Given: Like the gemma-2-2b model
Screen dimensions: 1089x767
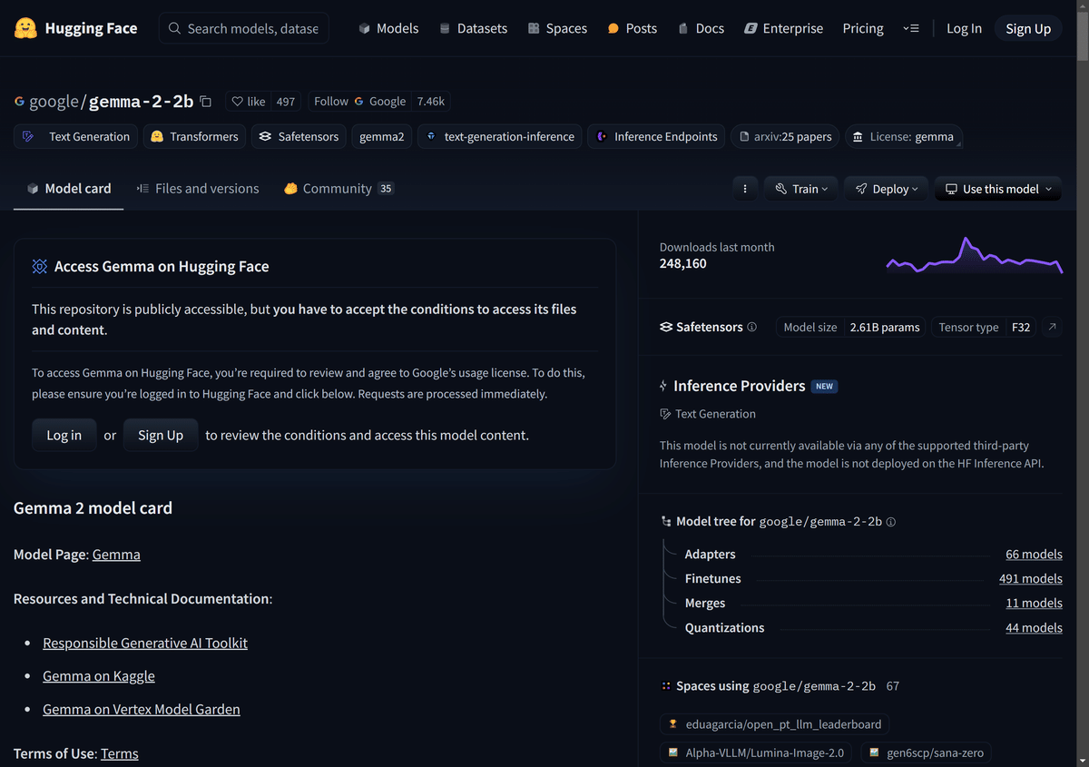Looking at the screenshot, I should [x=249, y=102].
